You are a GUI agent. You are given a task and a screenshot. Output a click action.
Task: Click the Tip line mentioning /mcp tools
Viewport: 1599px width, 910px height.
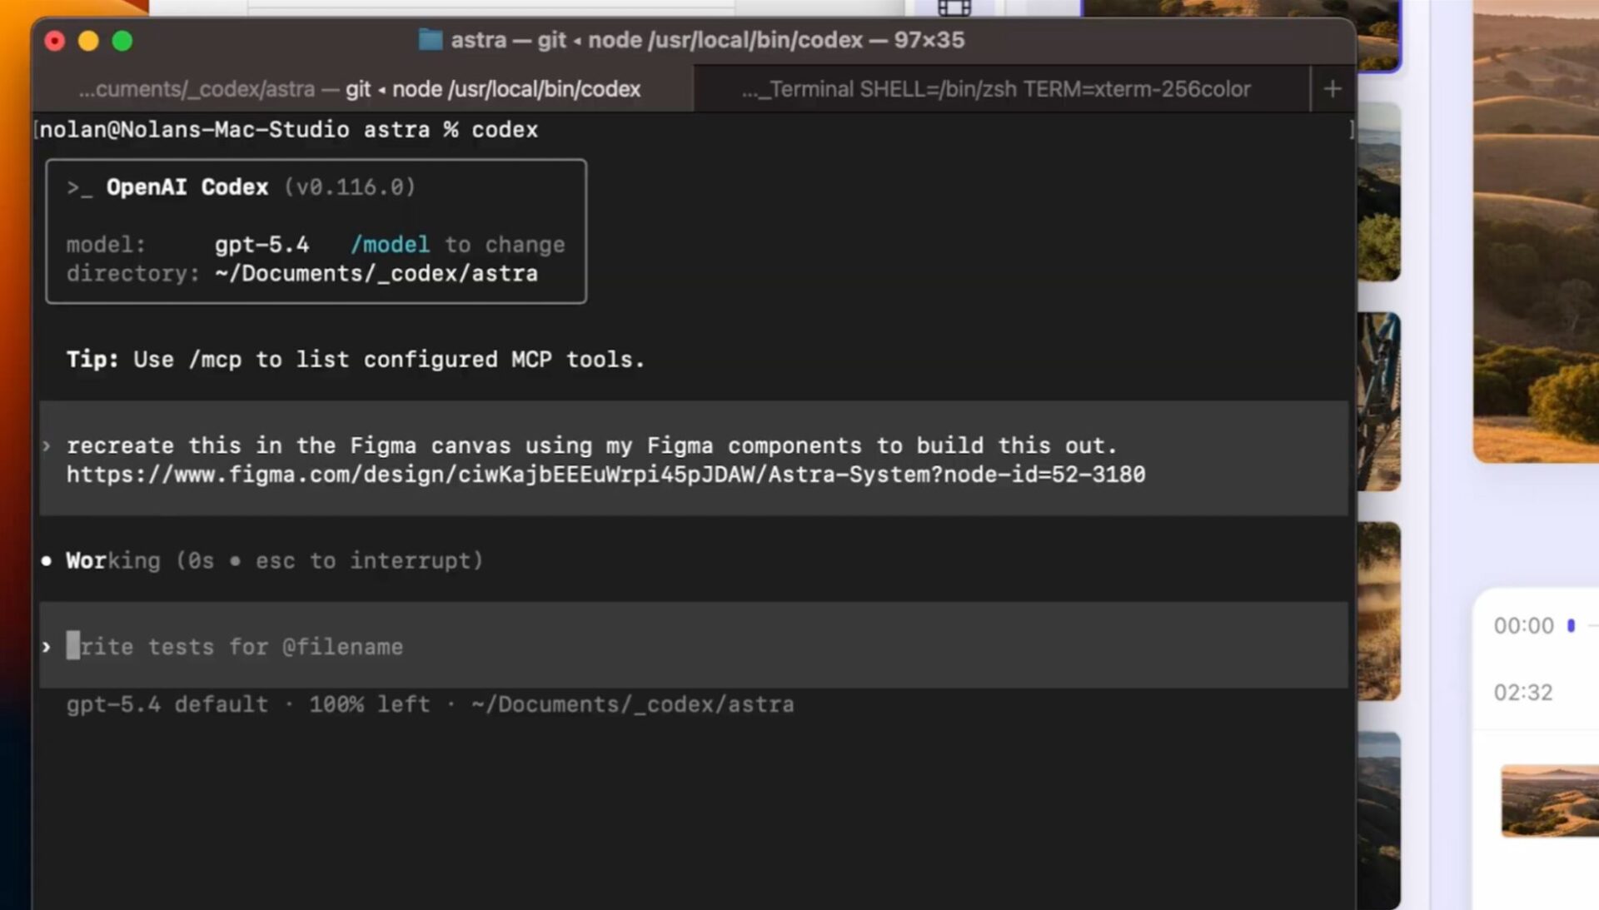click(x=356, y=359)
